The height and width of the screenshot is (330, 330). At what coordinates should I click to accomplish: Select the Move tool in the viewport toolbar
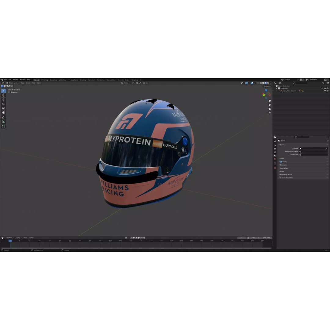4,100
